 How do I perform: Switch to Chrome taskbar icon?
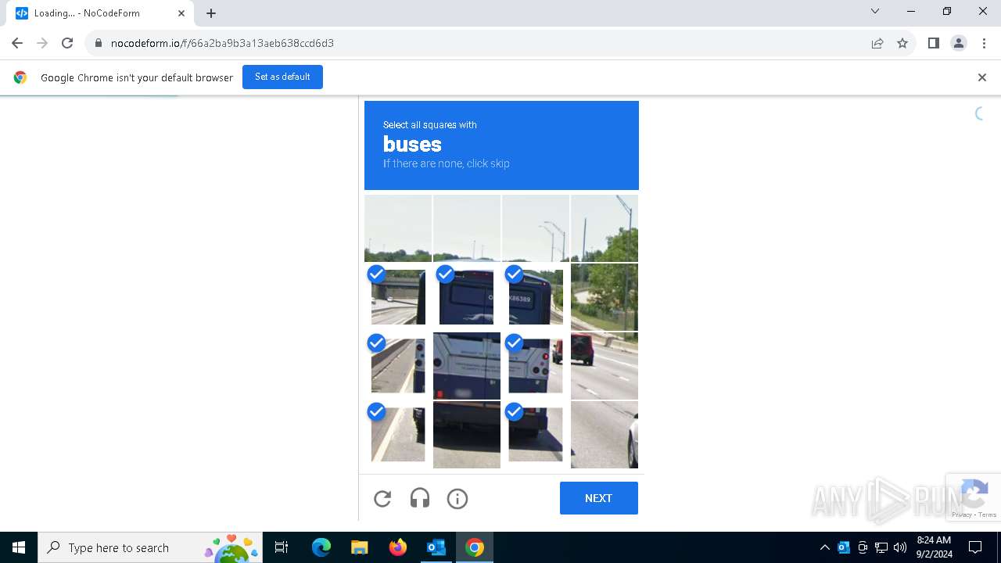click(474, 547)
